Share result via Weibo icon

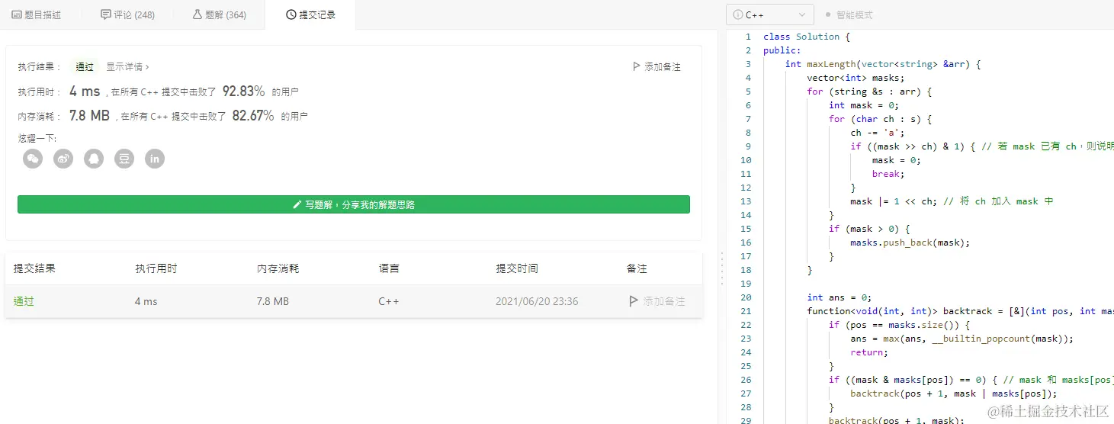click(63, 159)
